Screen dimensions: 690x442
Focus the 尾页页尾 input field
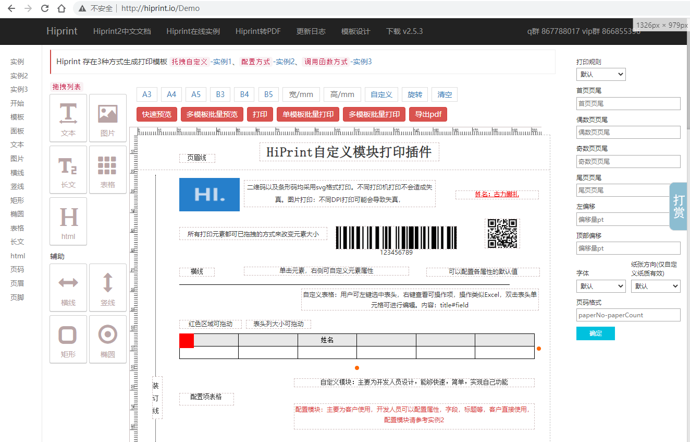[629, 190]
